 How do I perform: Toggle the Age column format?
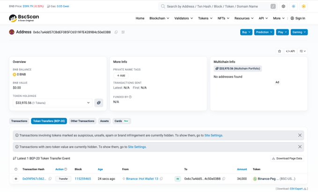(x=100, y=169)
